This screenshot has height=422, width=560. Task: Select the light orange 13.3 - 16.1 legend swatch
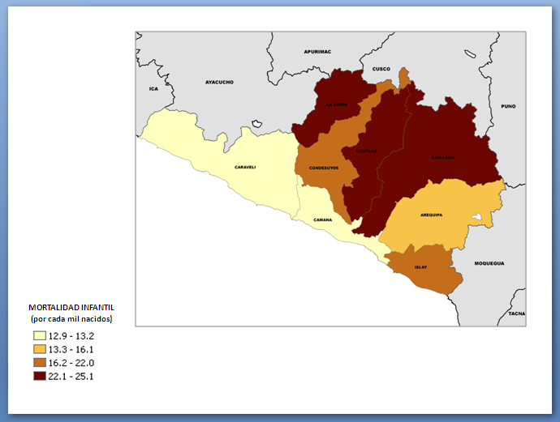tap(39, 349)
